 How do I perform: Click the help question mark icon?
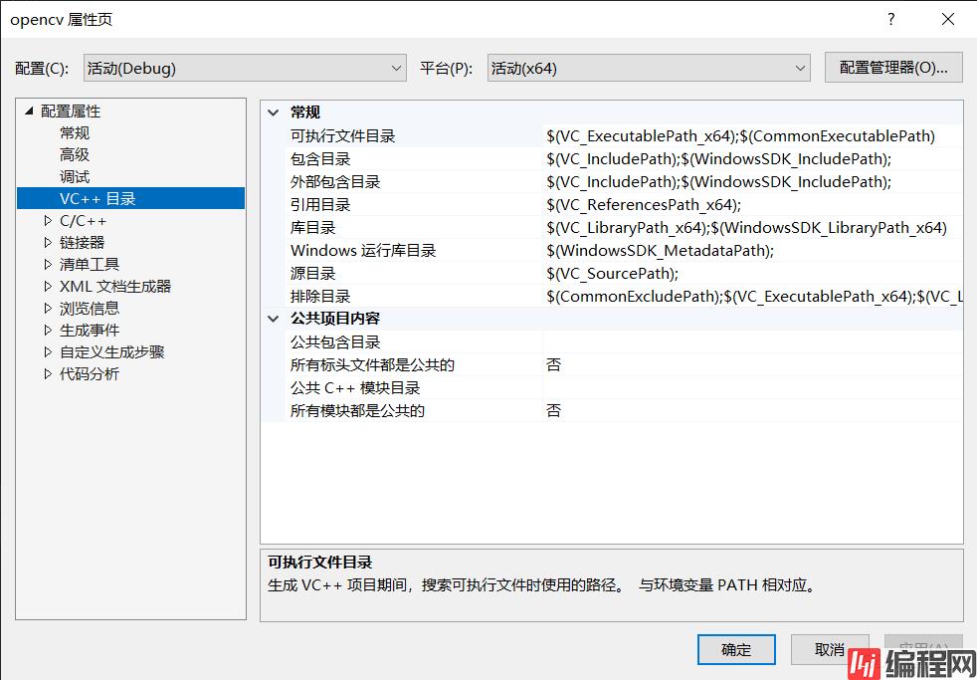(891, 20)
